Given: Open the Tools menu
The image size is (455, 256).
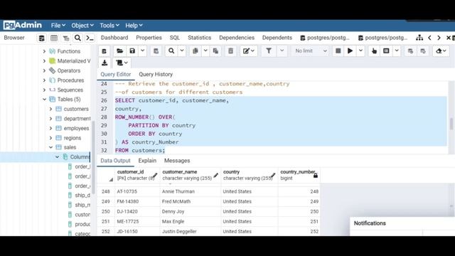Looking at the screenshot, I should [x=109, y=26].
